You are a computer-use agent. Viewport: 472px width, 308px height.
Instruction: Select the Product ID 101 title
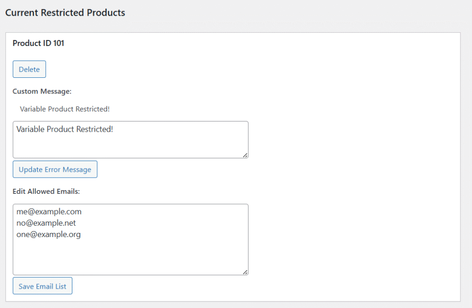pos(38,43)
